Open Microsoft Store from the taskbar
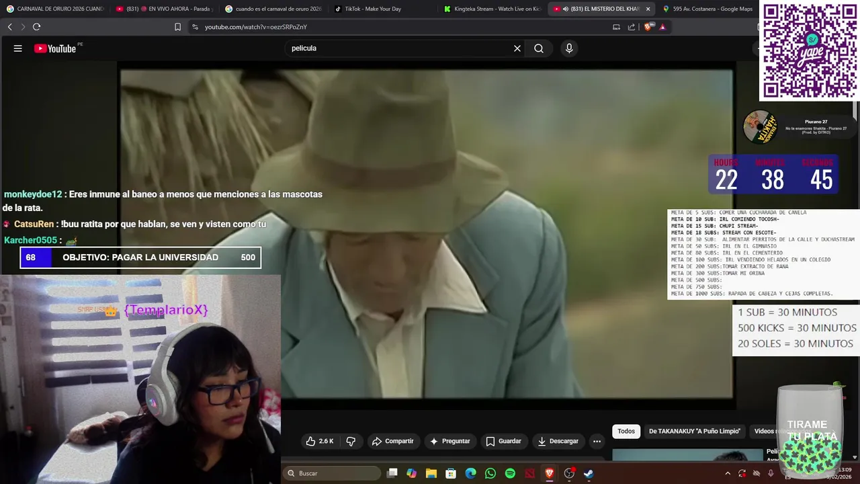The image size is (860, 484). tap(451, 473)
